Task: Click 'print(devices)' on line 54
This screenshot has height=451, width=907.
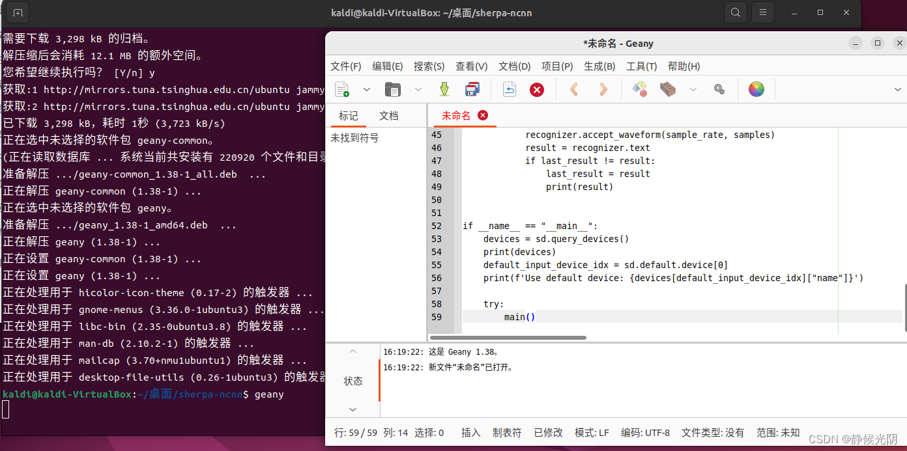Action: coord(519,252)
